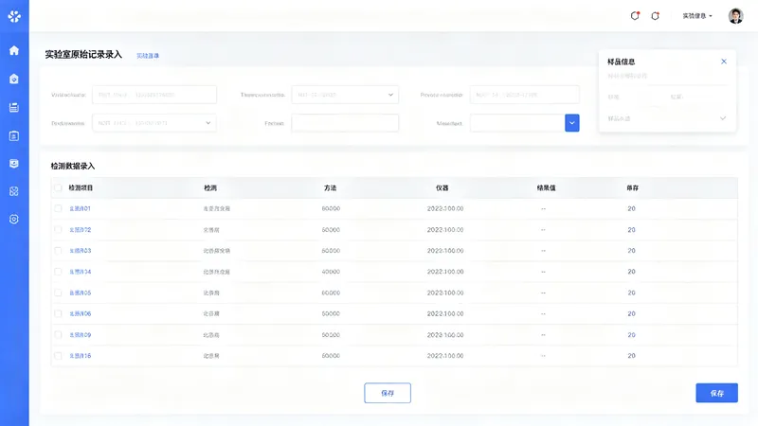Image resolution: width=758 pixels, height=426 pixels.
Task: Click the Mesedect input box
Action: pos(517,123)
